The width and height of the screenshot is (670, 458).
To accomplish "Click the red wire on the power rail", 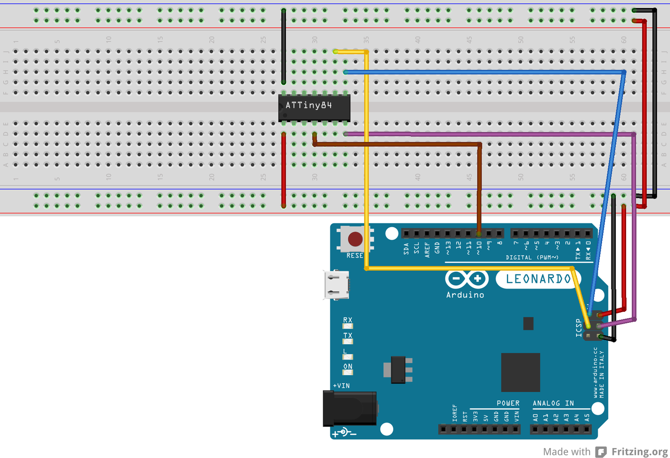I will pos(284,170).
